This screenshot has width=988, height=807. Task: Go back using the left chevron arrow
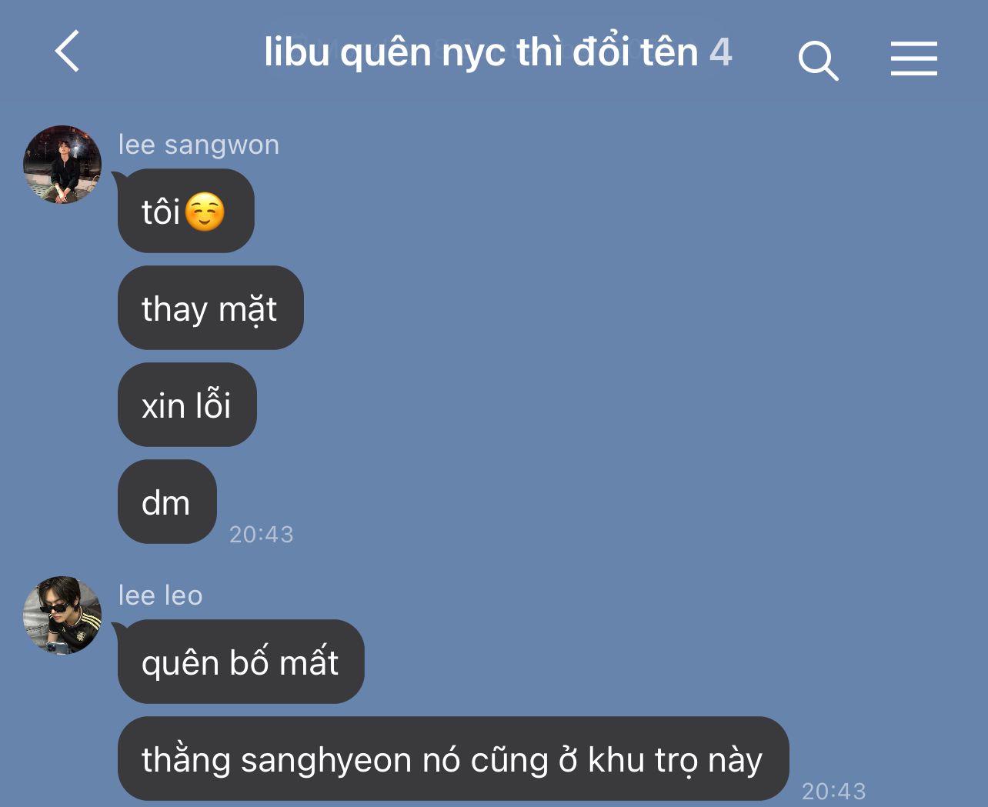coord(68,52)
